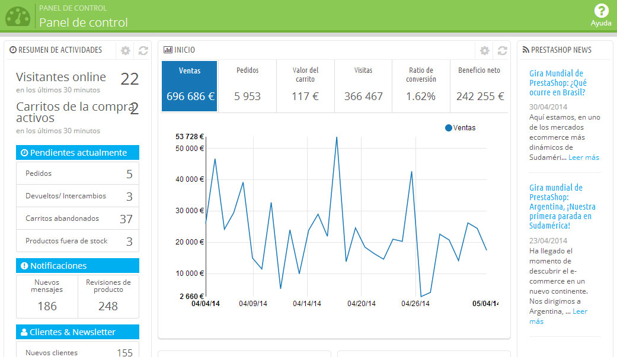Screen dimensions: 617x357
Task: Open settings gear in Resumen de Actividades panel
Action: [x=126, y=50]
